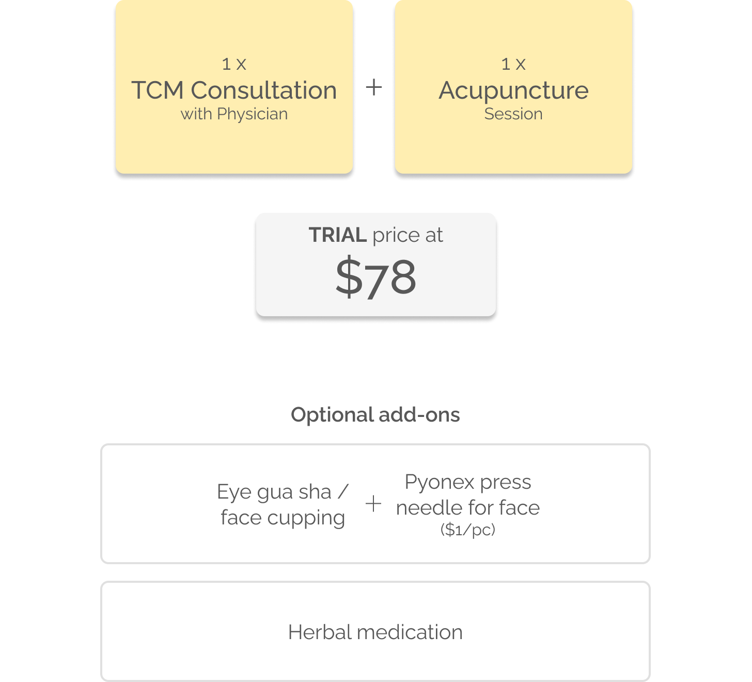The width and height of the screenshot is (752, 682).
Task: Click the "Session" subtitle under Acupuncture
Action: pyautogui.click(x=513, y=114)
